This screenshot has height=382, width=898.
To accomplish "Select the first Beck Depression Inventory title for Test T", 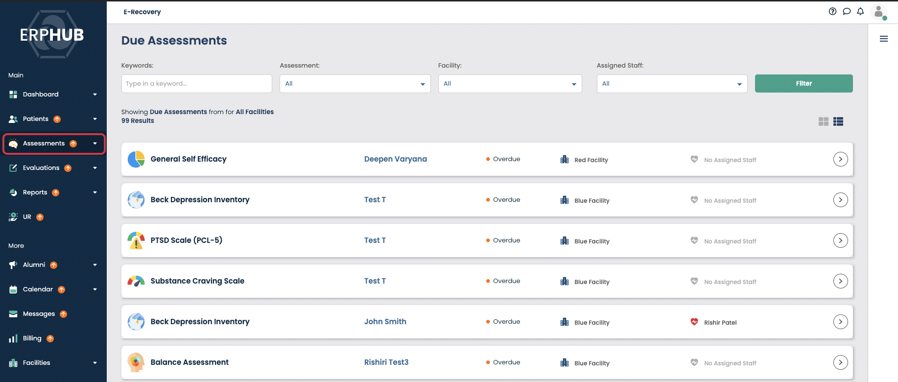I will [200, 200].
